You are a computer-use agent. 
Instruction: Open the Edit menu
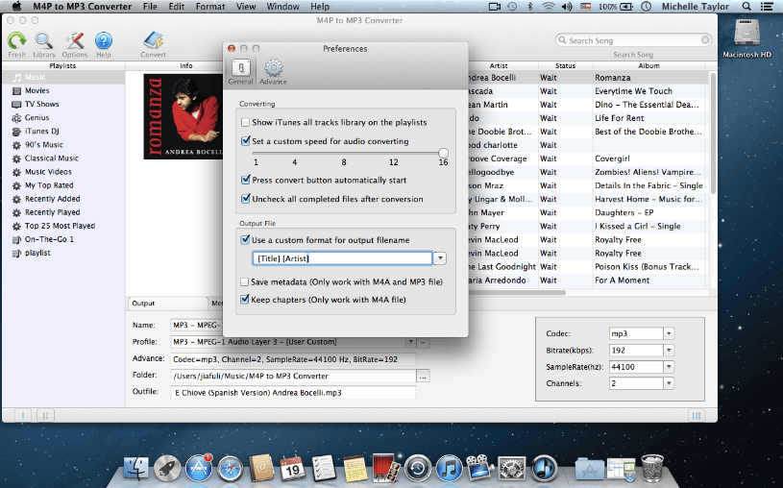coord(176,7)
